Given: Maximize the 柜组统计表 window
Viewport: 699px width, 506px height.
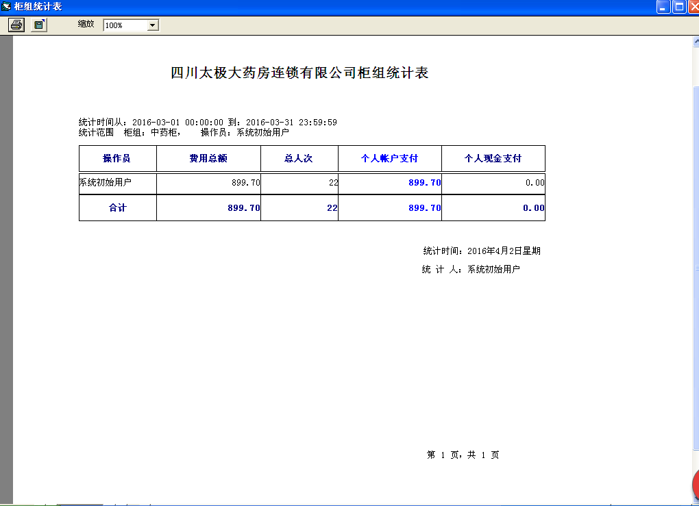Looking at the screenshot, I should [679, 7].
